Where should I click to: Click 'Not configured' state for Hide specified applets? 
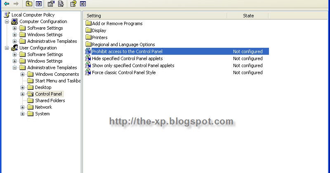pos(248,58)
